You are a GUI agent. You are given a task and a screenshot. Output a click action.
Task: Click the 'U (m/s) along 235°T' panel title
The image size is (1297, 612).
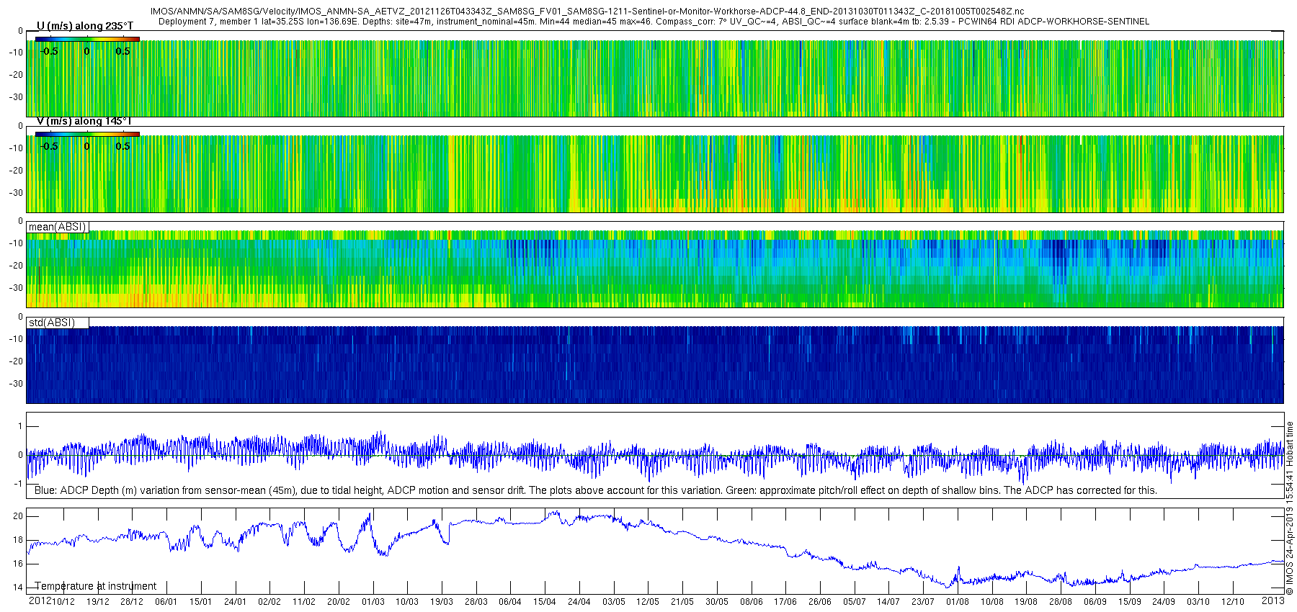point(85,26)
